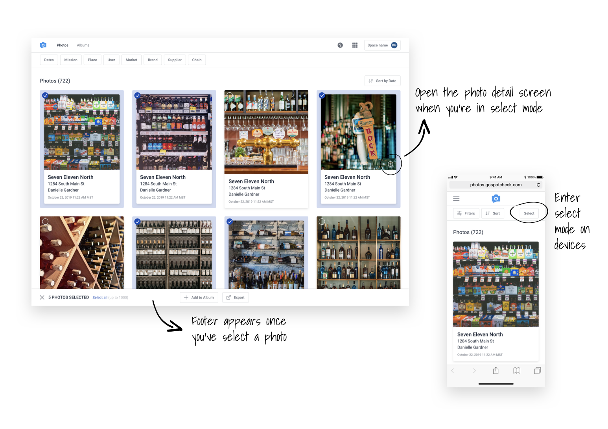Reload page in mobile browser address bar

[538, 185]
